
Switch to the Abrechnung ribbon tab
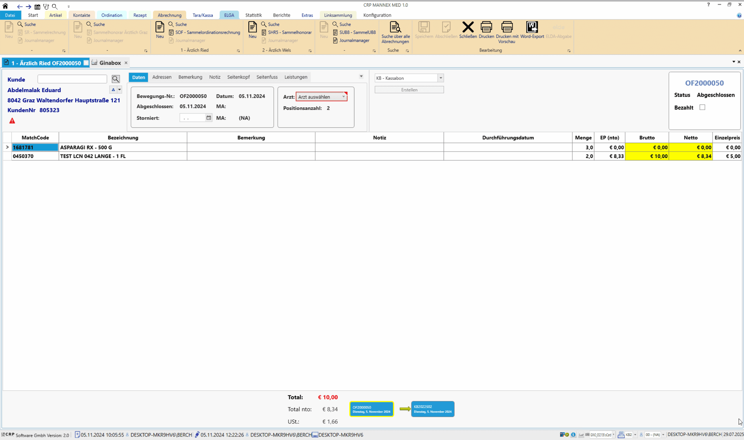[169, 15]
